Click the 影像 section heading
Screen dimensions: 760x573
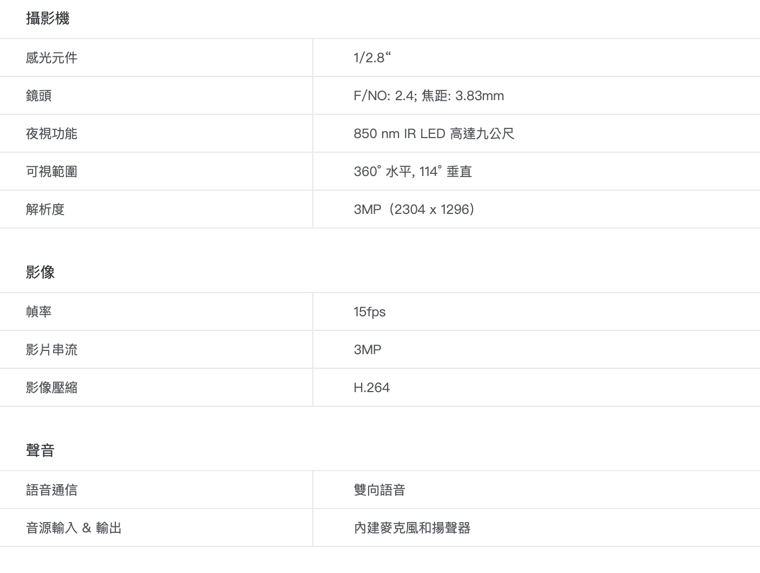pyautogui.click(x=40, y=272)
